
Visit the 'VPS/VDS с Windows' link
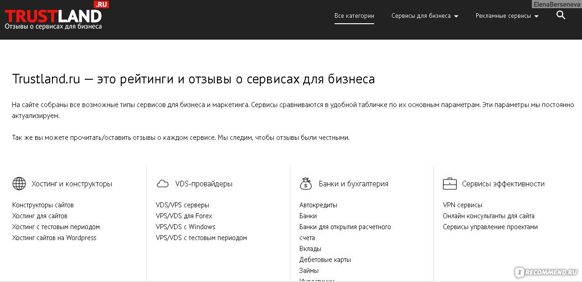pos(185,227)
